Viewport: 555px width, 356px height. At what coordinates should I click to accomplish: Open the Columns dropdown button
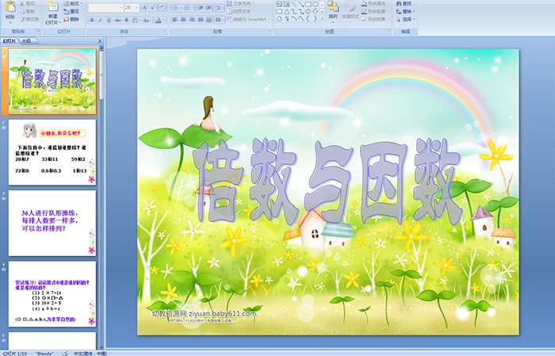click(x=220, y=20)
